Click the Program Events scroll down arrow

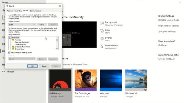coord(57,49)
